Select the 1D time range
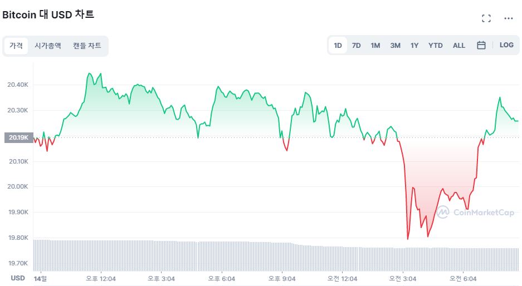The image size is (522, 286). (x=338, y=45)
